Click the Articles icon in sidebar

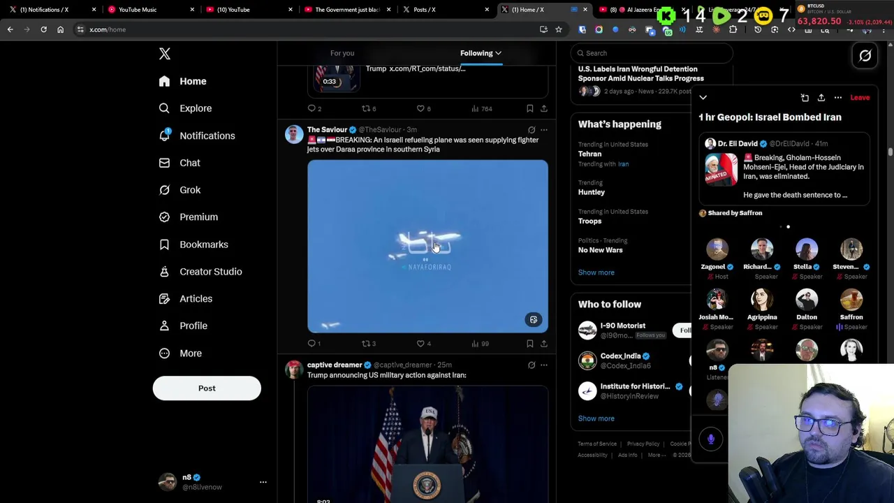(x=164, y=299)
